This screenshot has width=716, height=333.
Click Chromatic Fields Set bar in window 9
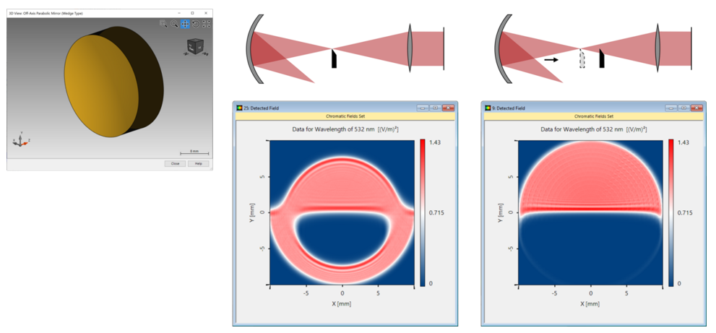(593, 116)
